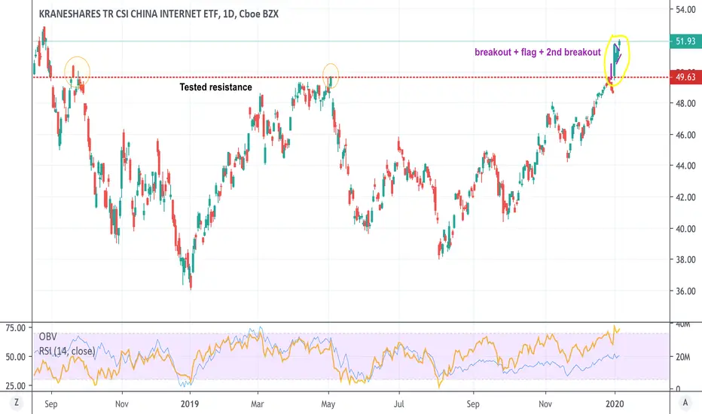Screen dimensions: 702x414
Task: Click the 2020 label on time axis
Action: point(615,404)
